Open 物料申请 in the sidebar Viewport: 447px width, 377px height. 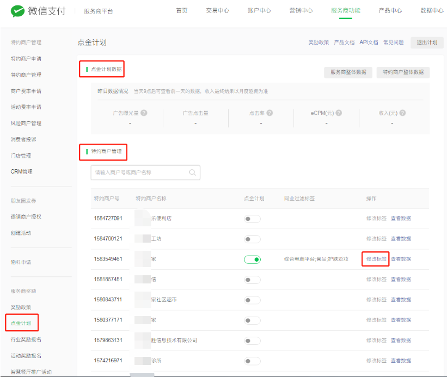click(x=21, y=262)
